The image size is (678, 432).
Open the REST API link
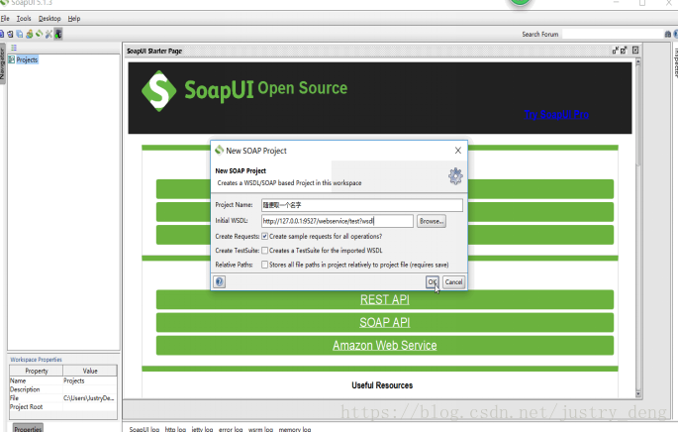[384, 299]
